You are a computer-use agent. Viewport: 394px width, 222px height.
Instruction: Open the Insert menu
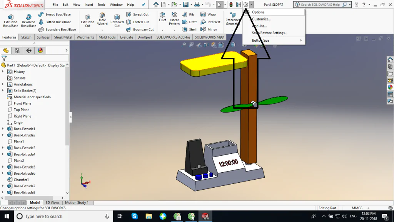89,5
